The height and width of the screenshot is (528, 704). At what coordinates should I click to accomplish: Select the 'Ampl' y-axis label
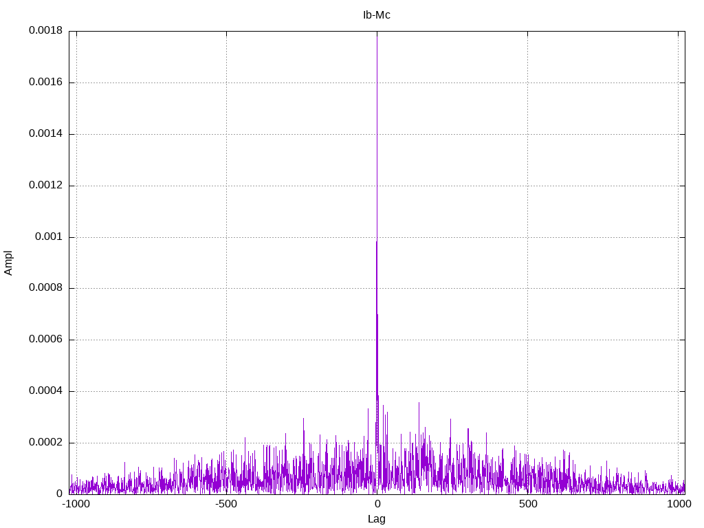click(x=8, y=263)
